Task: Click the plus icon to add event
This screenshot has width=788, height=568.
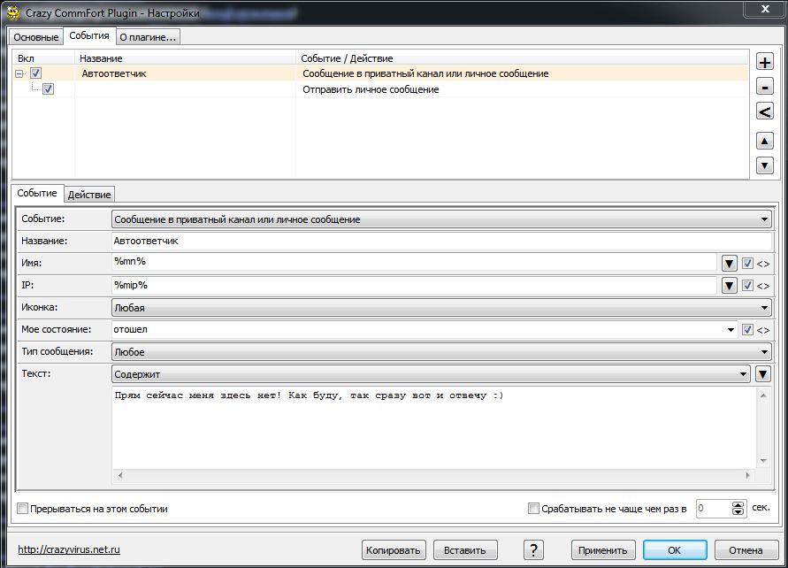Action: point(764,62)
